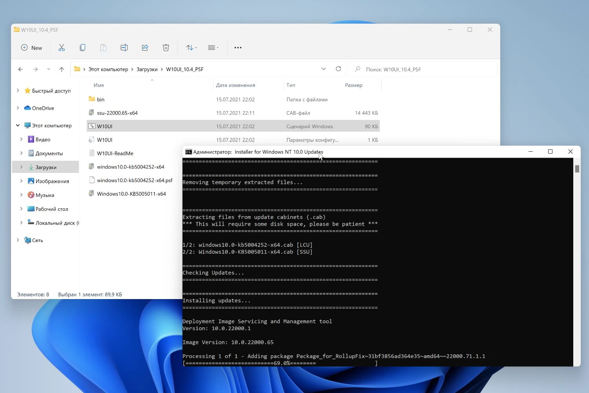Click 'Этот компьютер' in the address breadcrumb
Image resolution: width=589 pixels, height=393 pixels.
click(108, 69)
